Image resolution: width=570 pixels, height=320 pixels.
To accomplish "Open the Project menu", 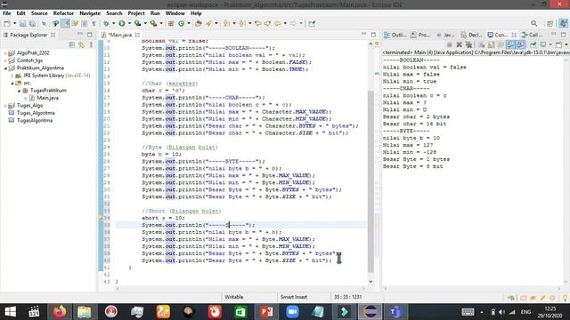I will (136, 13).
